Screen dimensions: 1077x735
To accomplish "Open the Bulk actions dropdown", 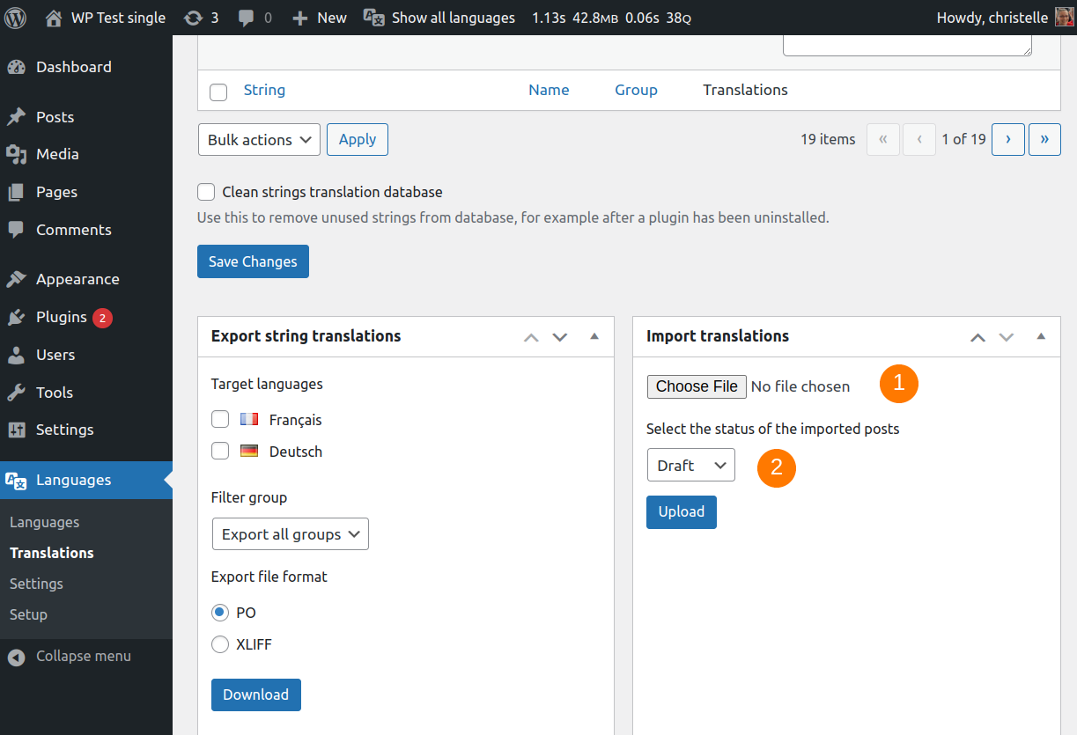I will (259, 140).
